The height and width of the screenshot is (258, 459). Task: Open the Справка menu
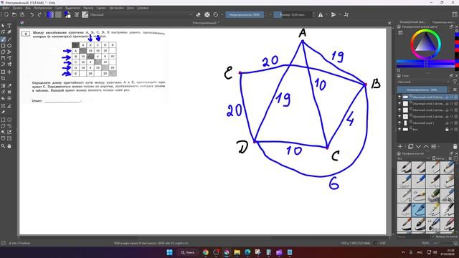[x=143, y=8]
